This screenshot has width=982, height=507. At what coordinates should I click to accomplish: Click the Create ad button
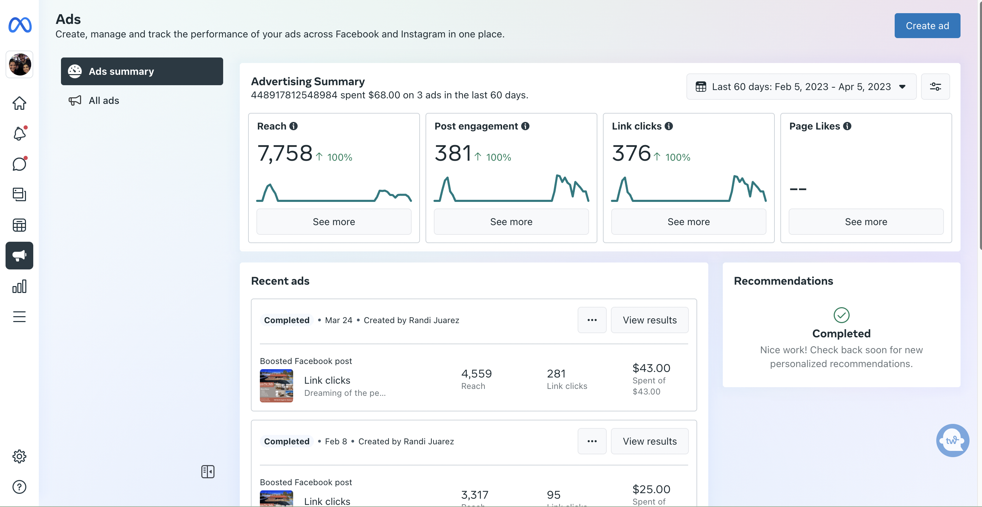coord(927,26)
